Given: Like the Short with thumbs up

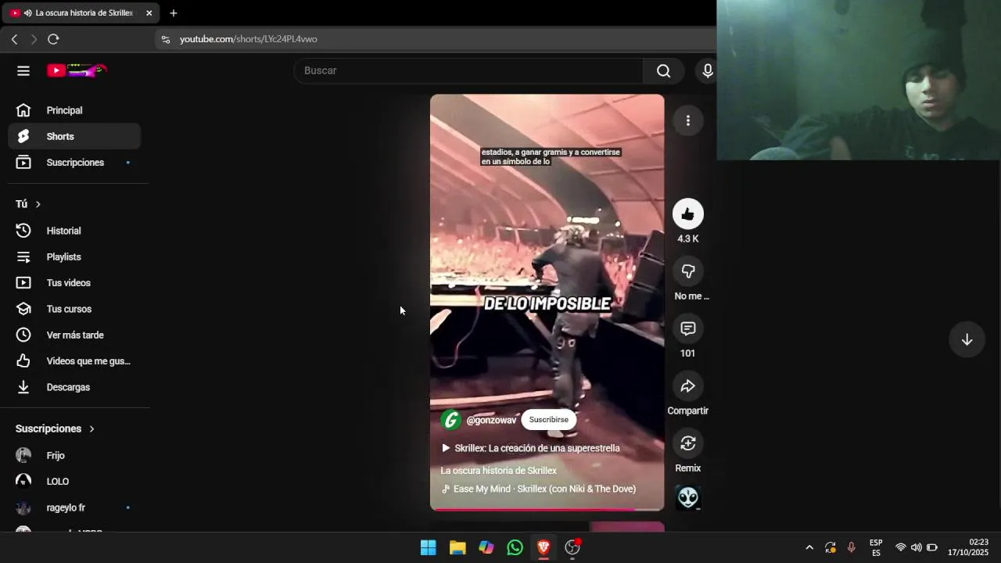Looking at the screenshot, I should [688, 214].
